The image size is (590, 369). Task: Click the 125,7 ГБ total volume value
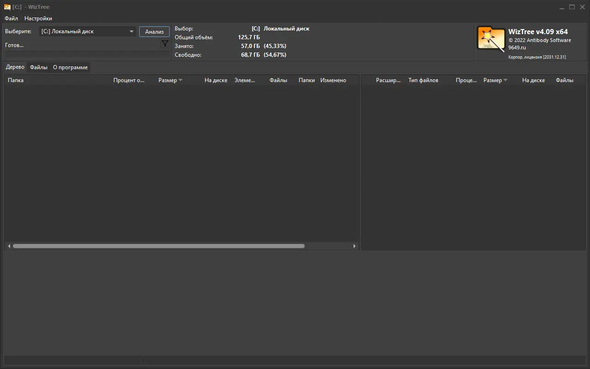[x=249, y=37]
